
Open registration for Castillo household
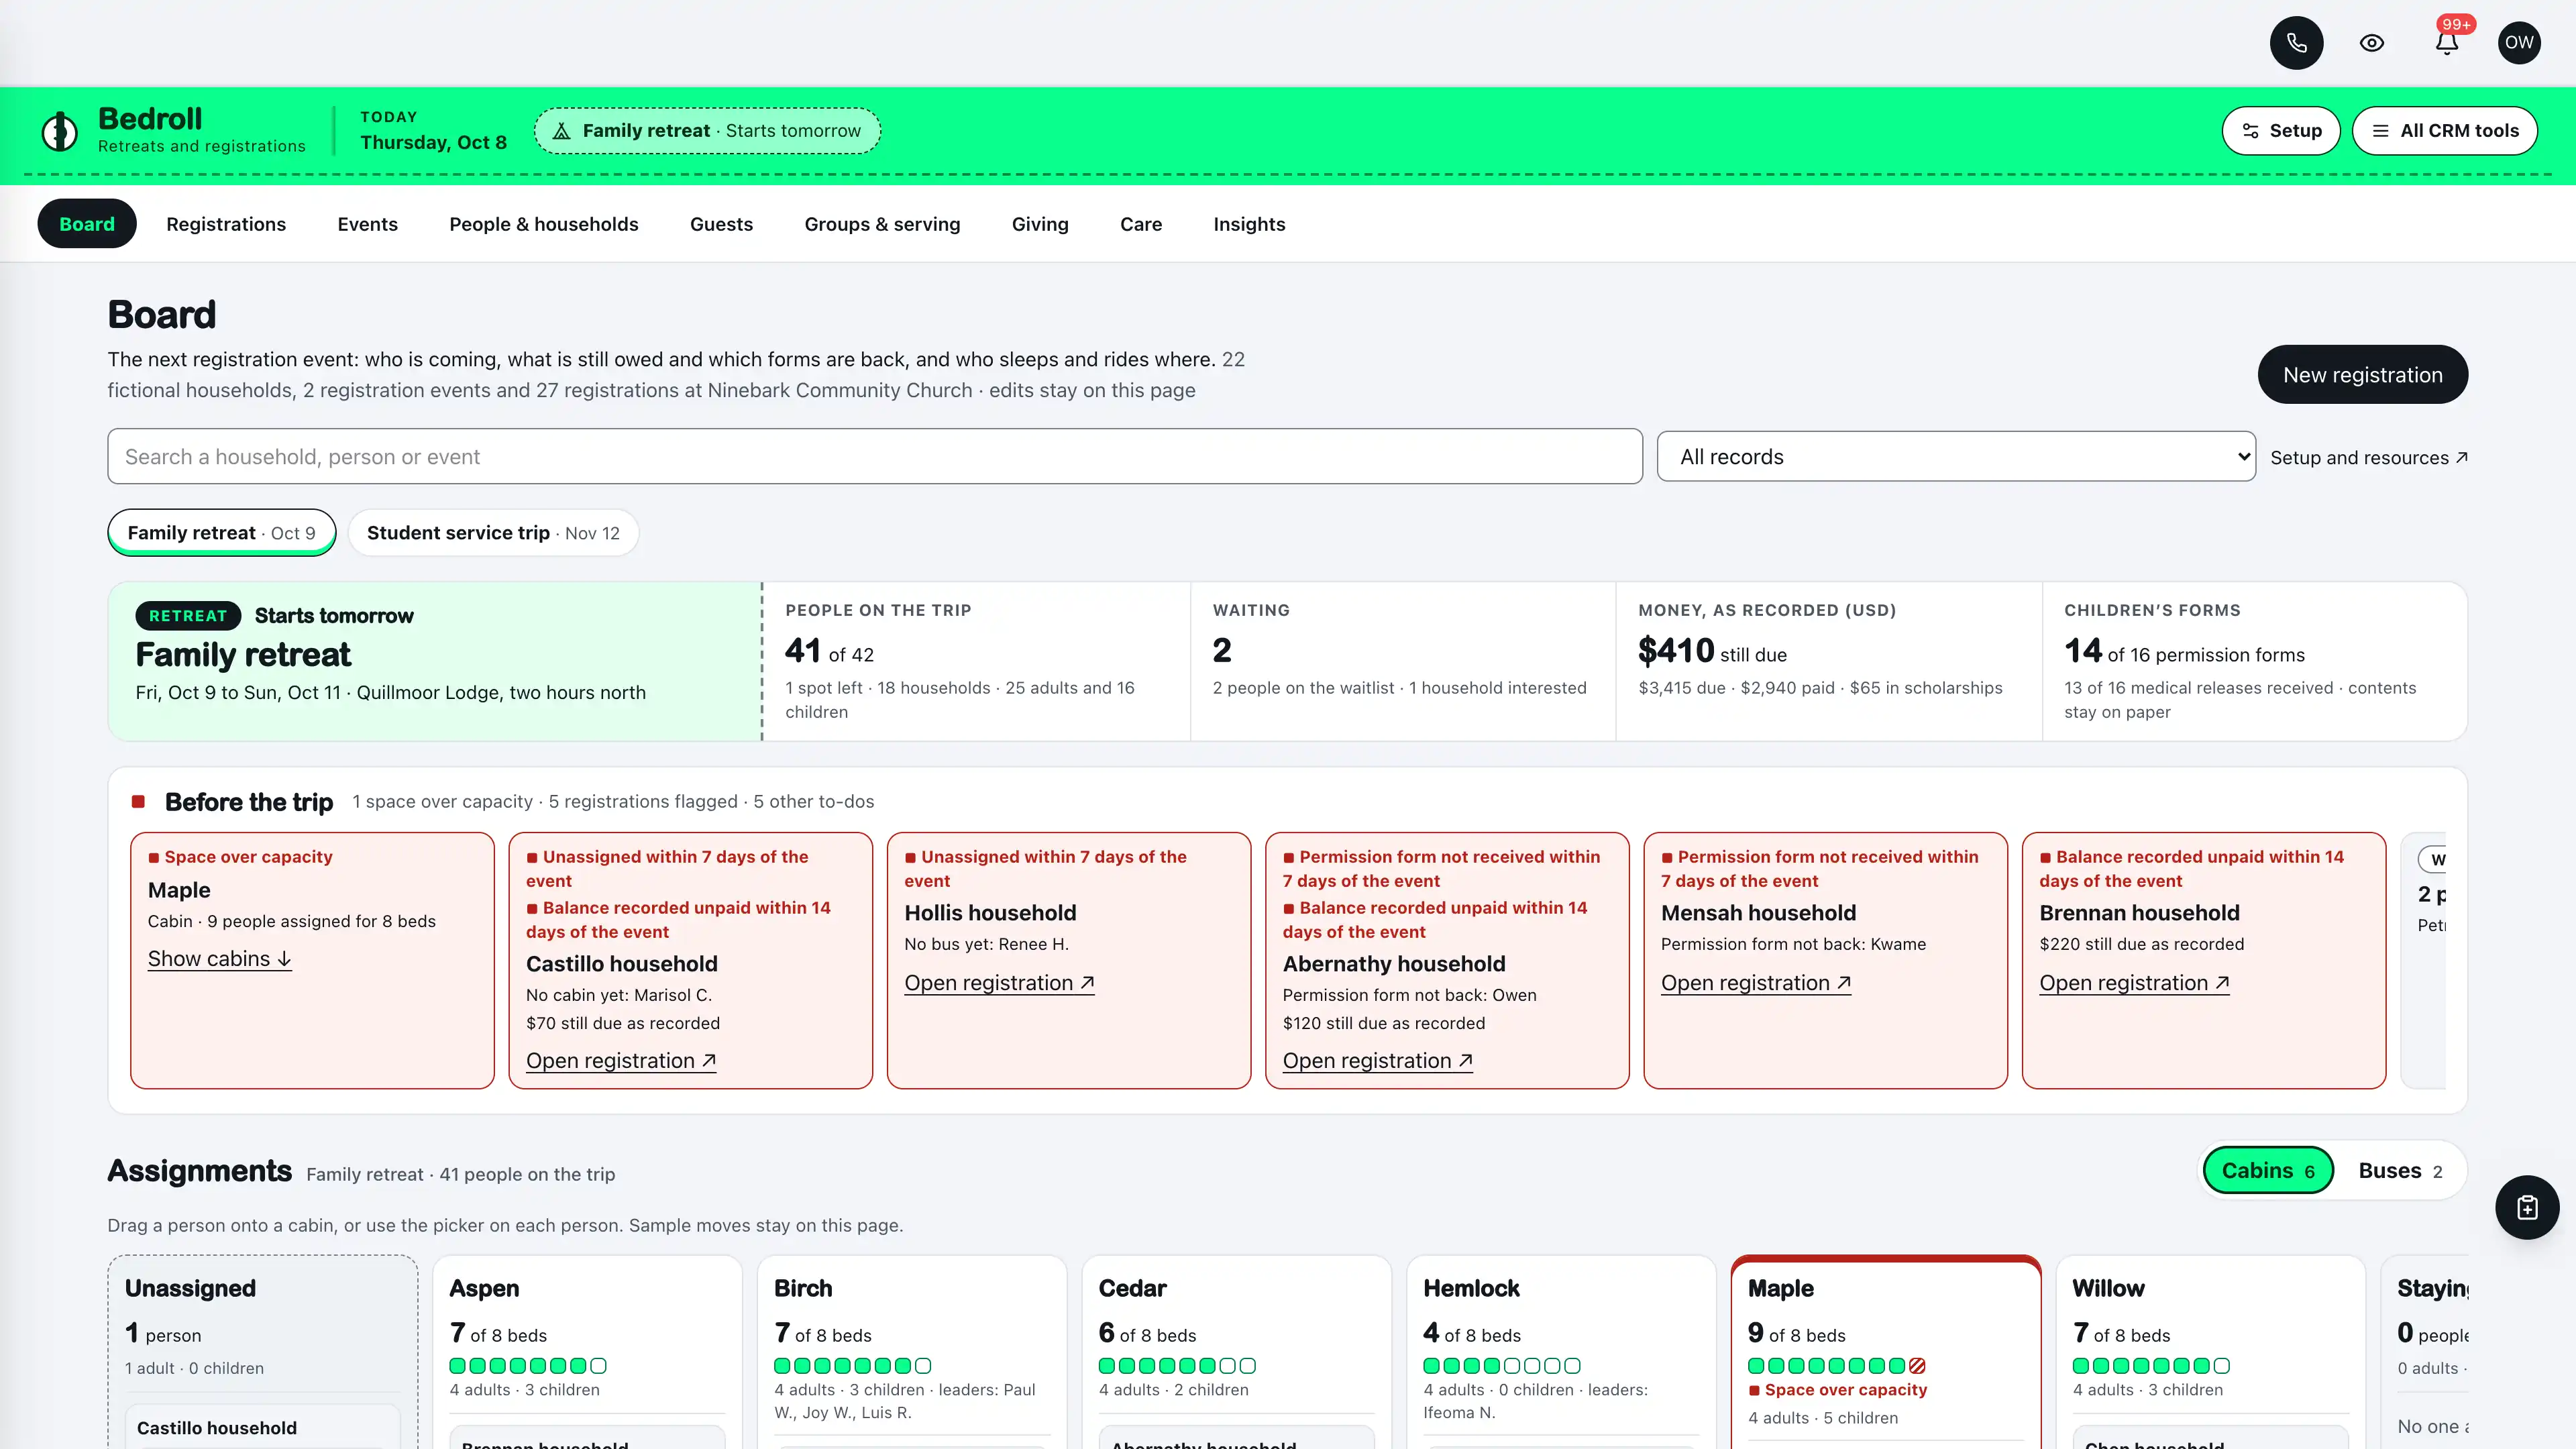coord(621,1061)
